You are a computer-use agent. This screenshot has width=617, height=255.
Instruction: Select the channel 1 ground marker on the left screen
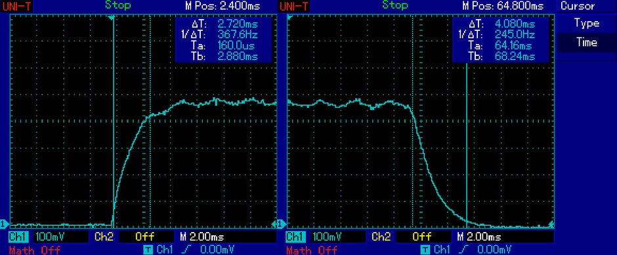pos(4,224)
